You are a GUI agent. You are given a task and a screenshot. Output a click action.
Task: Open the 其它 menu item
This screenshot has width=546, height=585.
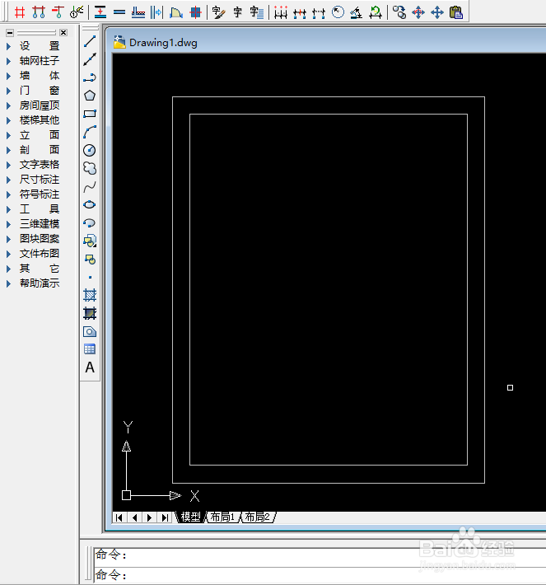[40, 269]
